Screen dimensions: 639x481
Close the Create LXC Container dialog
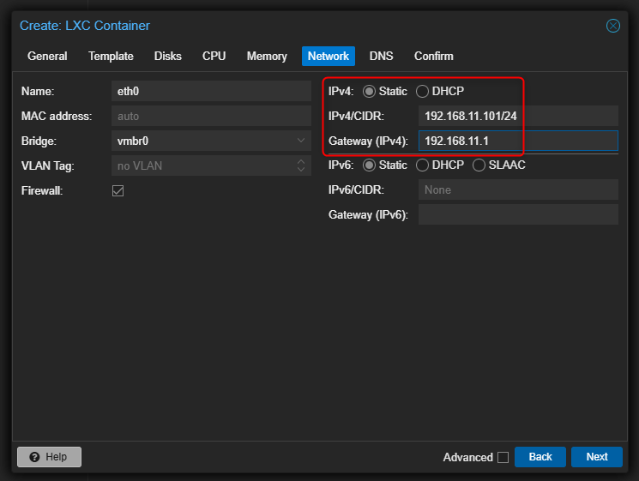pos(613,26)
